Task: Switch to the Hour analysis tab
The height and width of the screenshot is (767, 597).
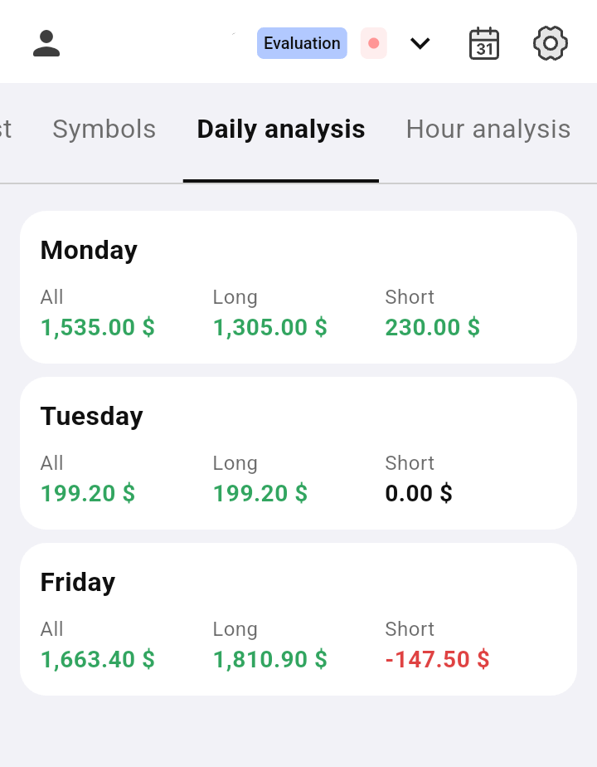Action: click(488, 129)
